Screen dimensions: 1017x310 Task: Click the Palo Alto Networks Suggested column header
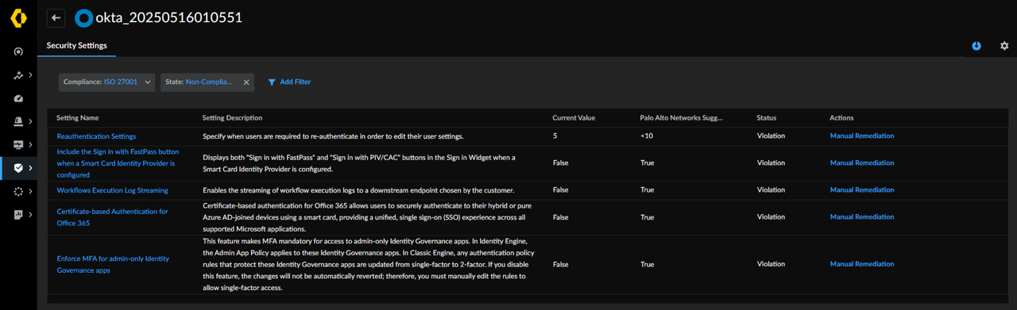pyautogui.click(x=682, y=118)
